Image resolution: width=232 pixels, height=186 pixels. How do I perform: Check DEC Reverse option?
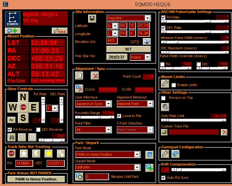(38, 129)
